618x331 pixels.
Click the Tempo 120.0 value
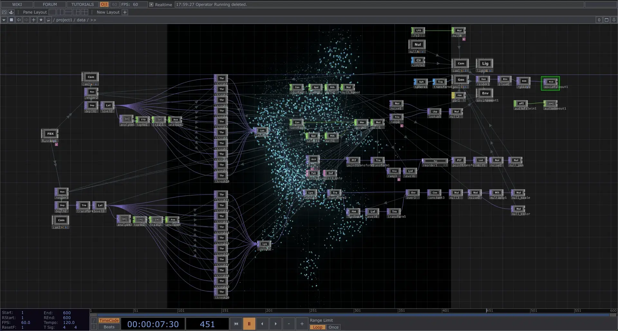(69, 322)
